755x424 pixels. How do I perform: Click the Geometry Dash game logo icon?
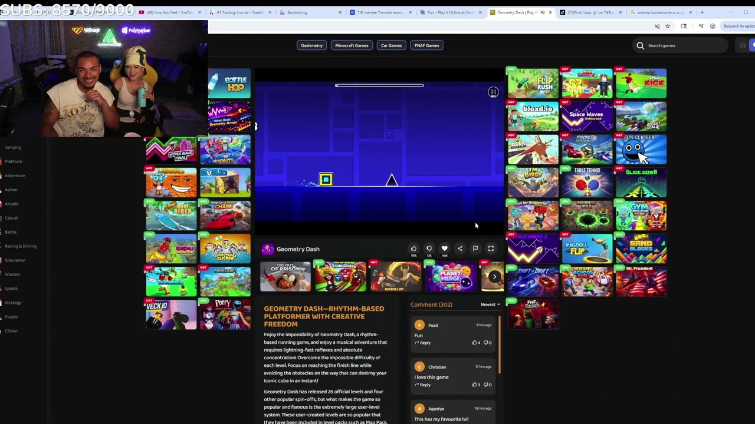[x=268, y=249]
